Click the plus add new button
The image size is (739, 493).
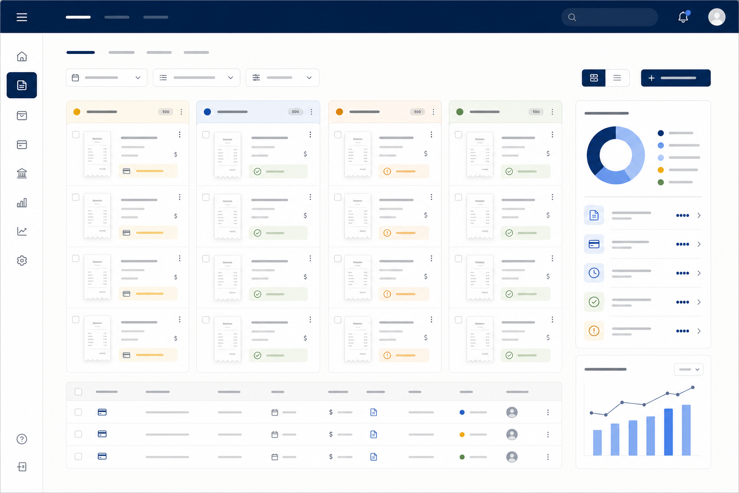pyautogui.click(x=675, y=78)
